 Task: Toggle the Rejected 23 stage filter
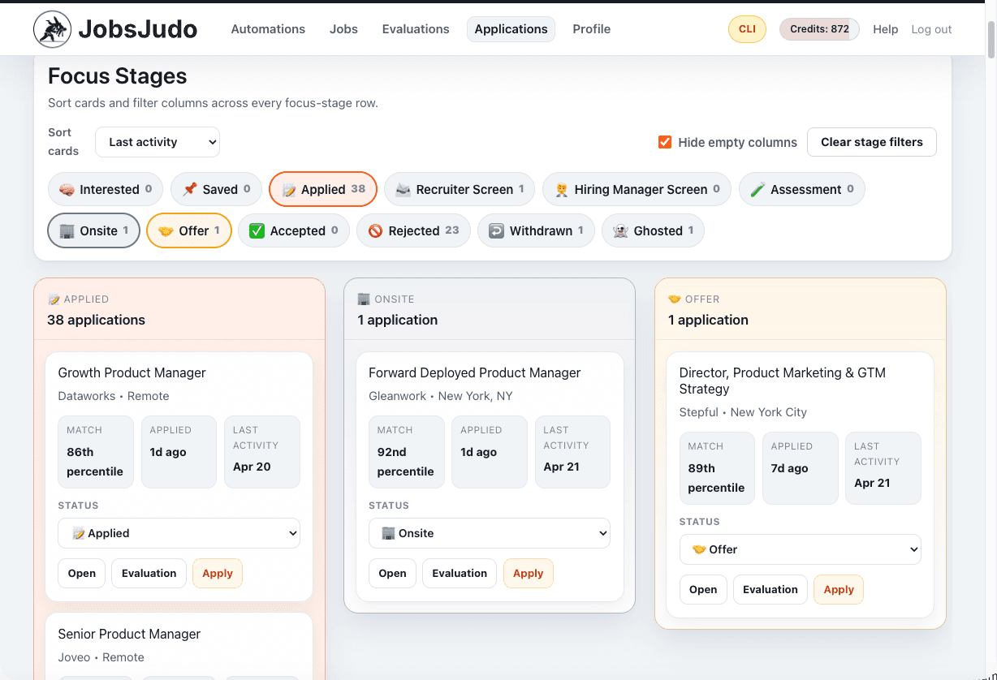413,230
